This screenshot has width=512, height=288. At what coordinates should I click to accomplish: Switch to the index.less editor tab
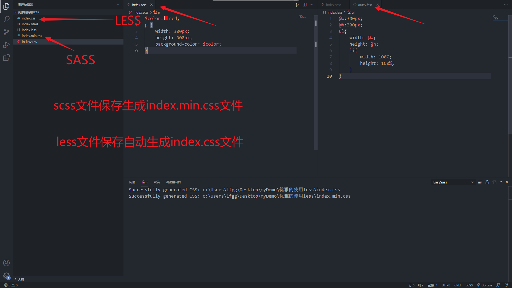coord(365,5)
